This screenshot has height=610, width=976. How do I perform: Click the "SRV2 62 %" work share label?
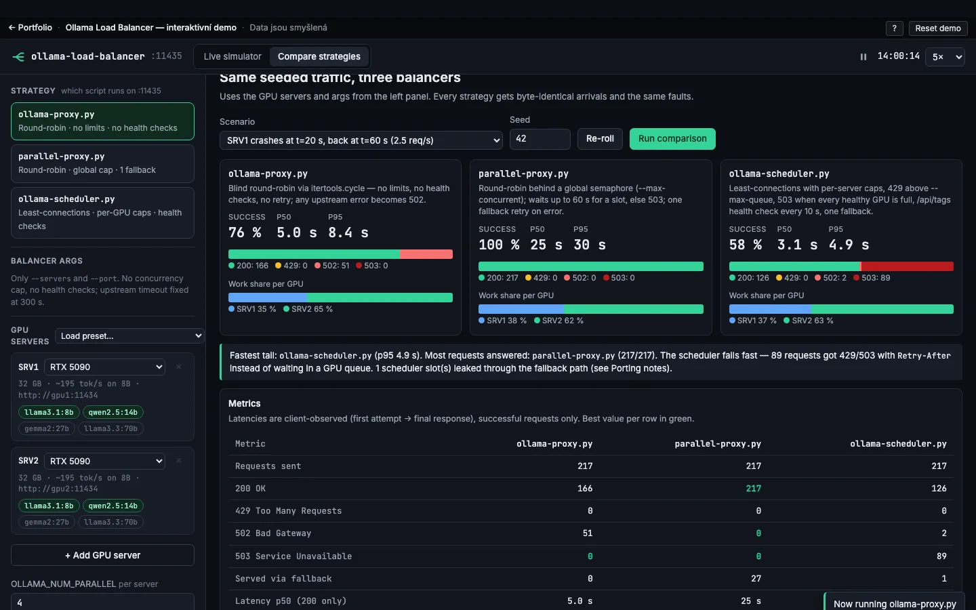[x=558, y=321]
